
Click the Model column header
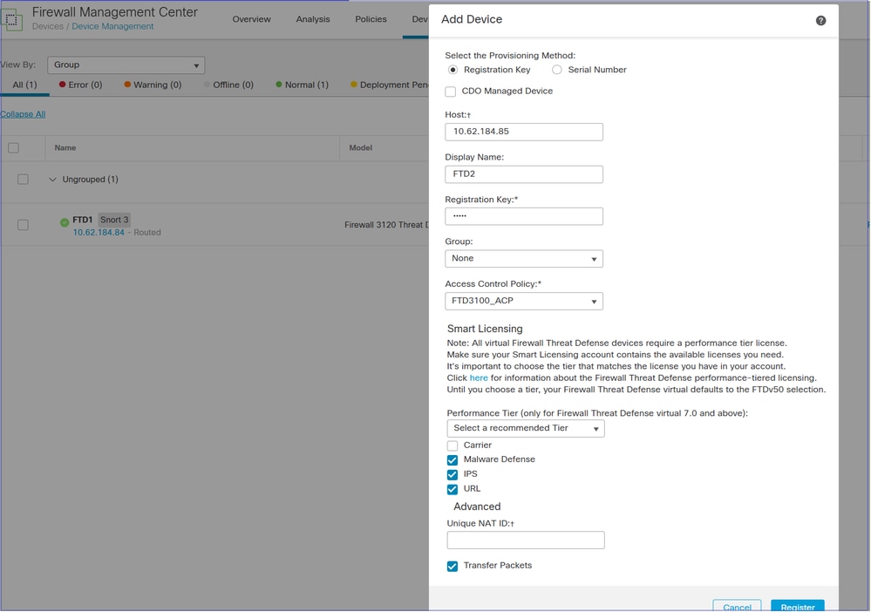click(360, 147)
